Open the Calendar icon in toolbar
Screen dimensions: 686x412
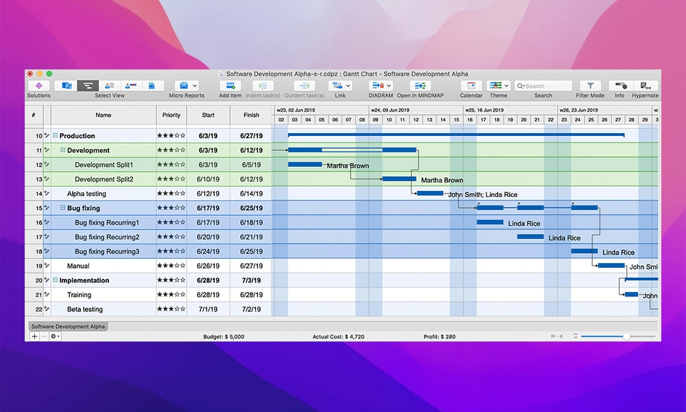point(471,86)
